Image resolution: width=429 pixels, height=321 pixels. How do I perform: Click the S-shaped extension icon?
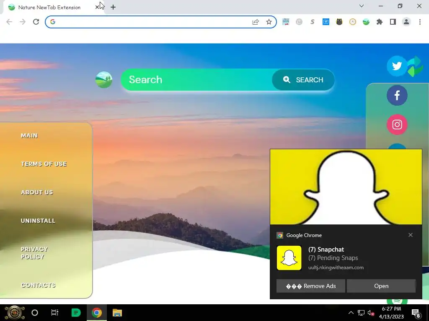[x=313, y=22]
